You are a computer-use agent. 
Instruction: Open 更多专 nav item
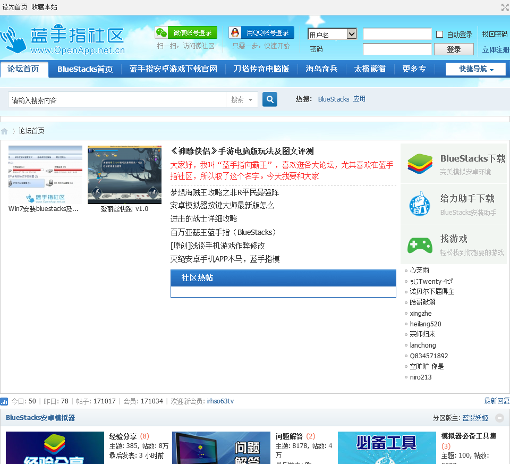point(414,69)
